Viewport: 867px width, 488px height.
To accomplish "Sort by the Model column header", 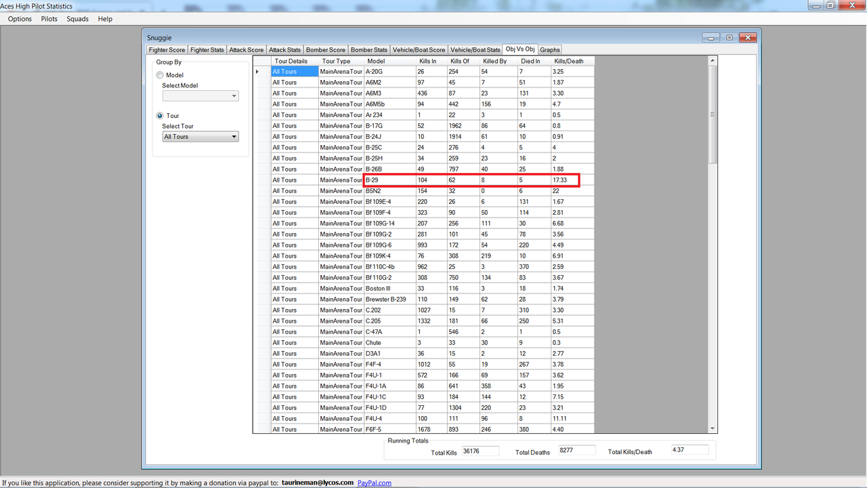I will [389, 61].
